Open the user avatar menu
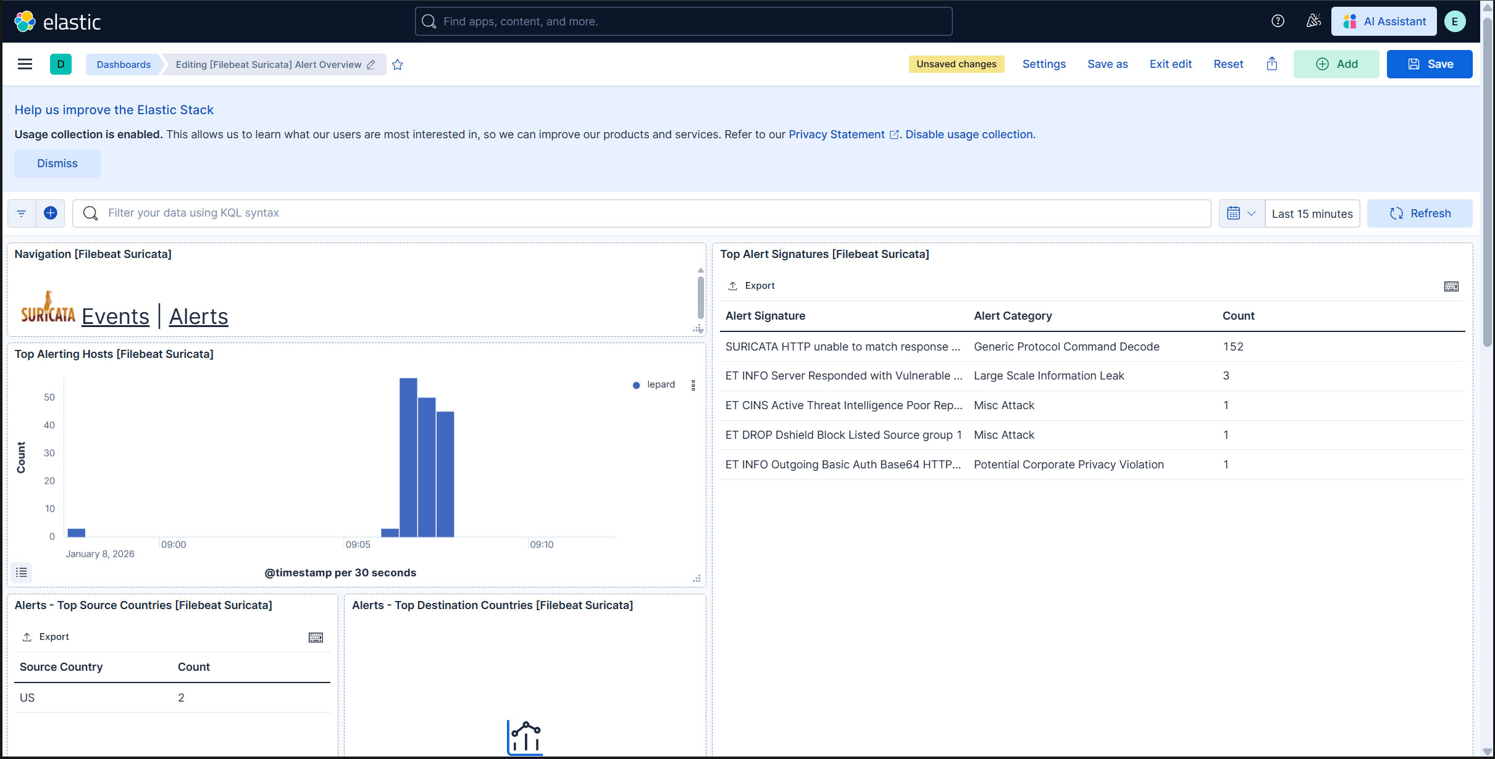The width and height of the screenshot is (1495, 759). click(x=1454, y=22)
